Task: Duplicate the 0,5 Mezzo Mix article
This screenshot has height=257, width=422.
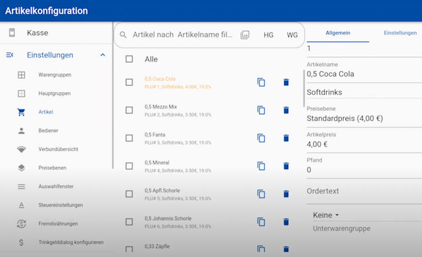Action: point(261,110)
